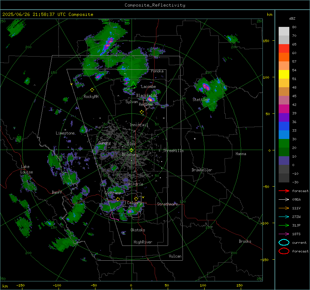This screenshot has width=310, height=290.
Task: Click the Stettler town label
Action: tap(201, 100)
